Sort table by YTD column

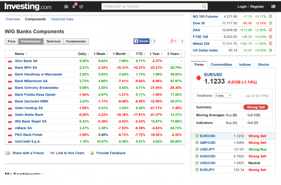pos(140,54)
